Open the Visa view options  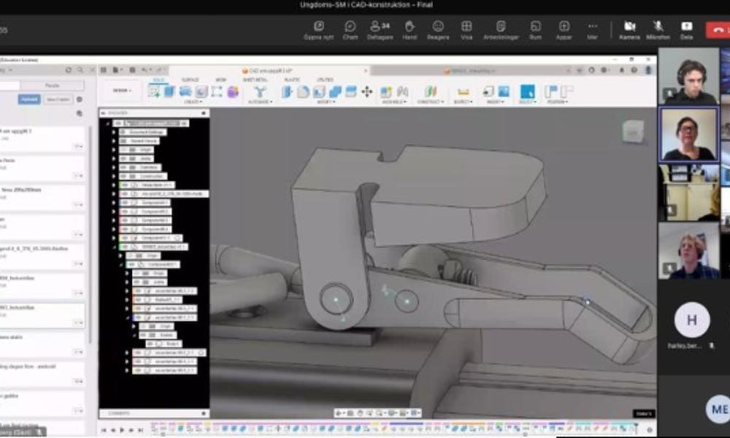point(466,30)
